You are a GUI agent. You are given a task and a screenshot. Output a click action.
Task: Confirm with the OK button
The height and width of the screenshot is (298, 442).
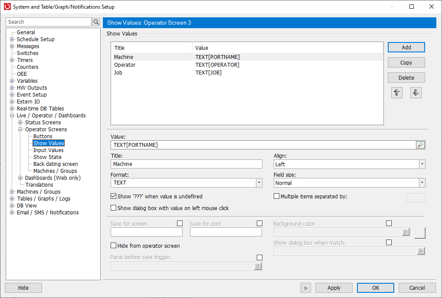tap(376, 288)
